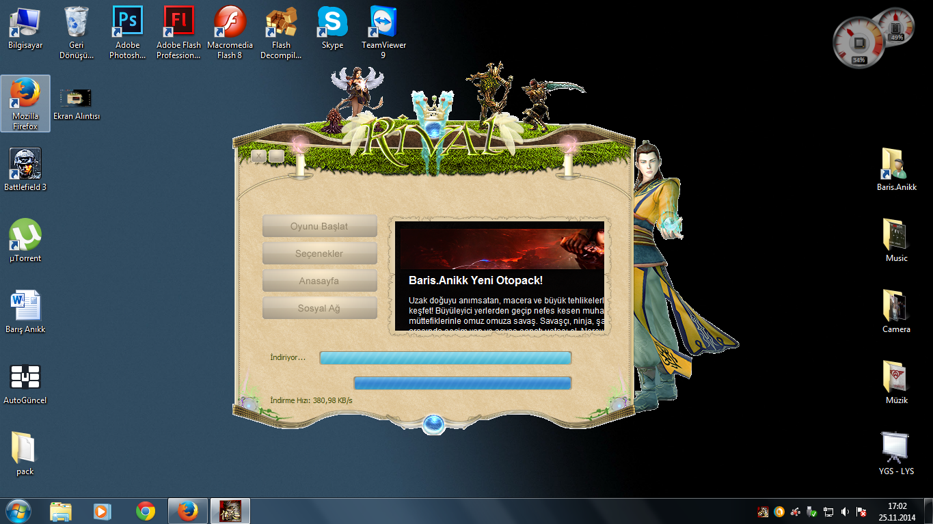Select the pack folder on desktop
Screen dimensions: 933x524
25,454
